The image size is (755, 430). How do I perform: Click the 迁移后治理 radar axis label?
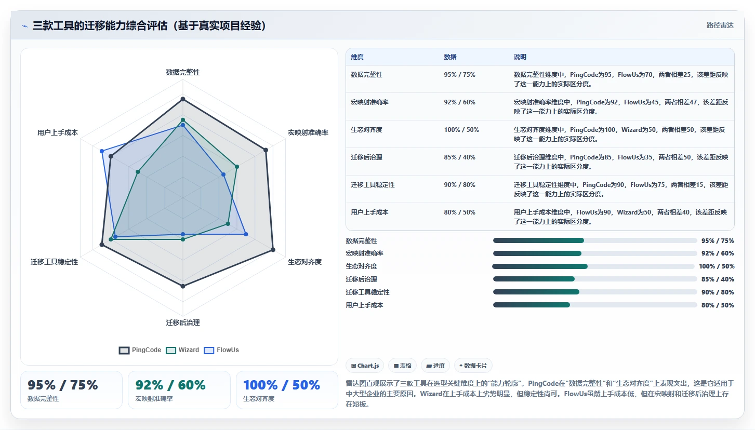183,322
